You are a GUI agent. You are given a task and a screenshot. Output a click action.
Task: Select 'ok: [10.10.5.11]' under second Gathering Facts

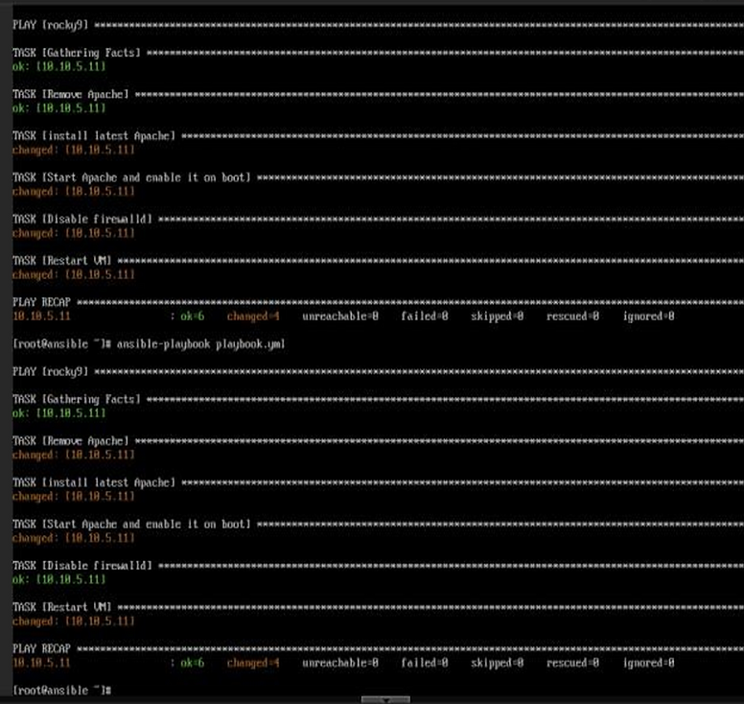tap(58, 413)
